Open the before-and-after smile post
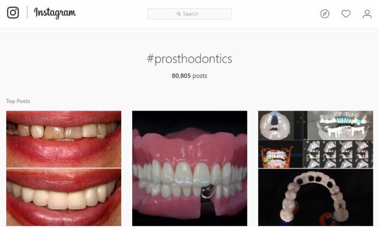The height and width of the screenshot is (227, 379). click(64, 169)
